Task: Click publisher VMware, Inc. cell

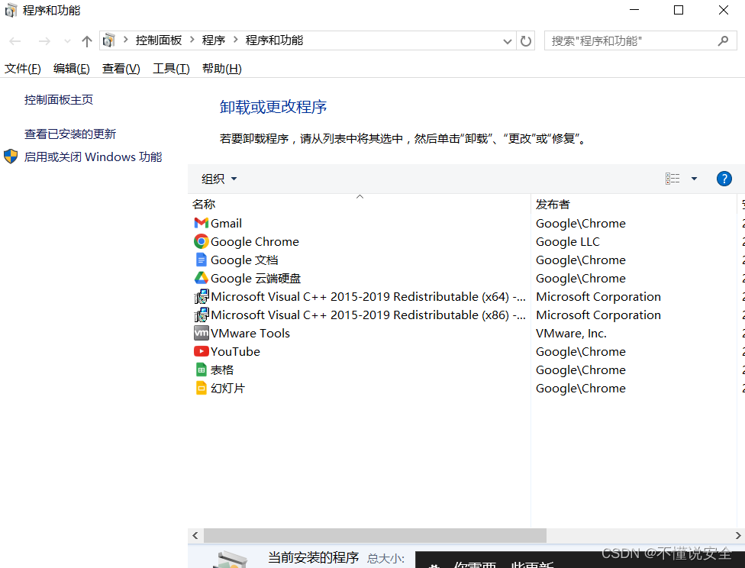Action: click(x=571, y=333)
